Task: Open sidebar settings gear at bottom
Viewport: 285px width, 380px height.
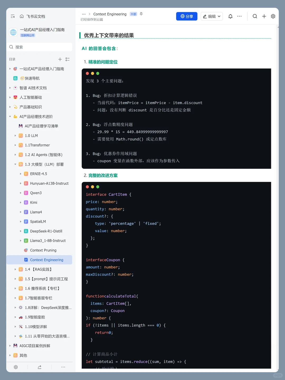Action: pyautogui.click(x=16, y=367)
